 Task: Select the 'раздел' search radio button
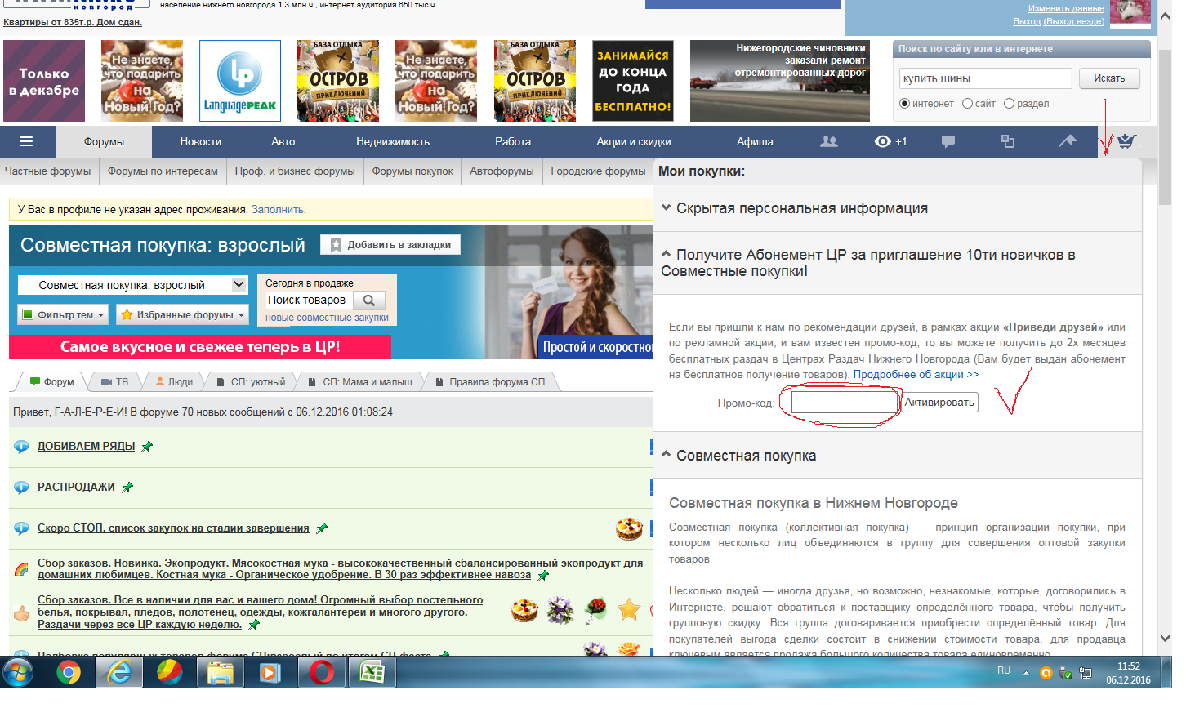click(x=1010, y=104)
